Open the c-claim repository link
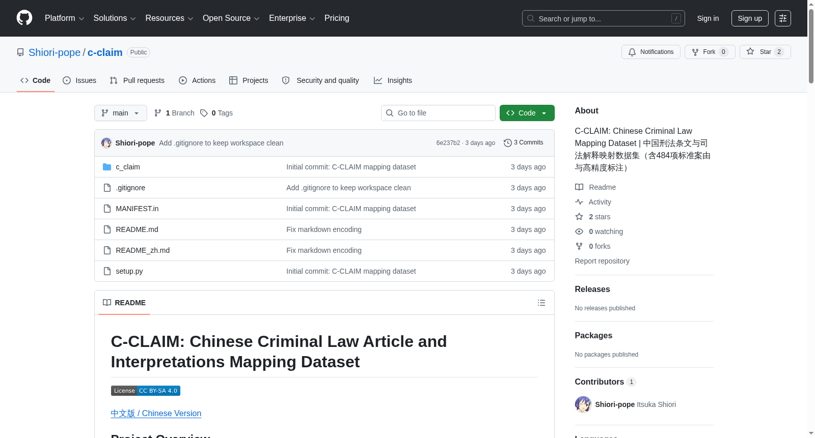Viewport: 815px width, 438px height. (x=105, y=52)
